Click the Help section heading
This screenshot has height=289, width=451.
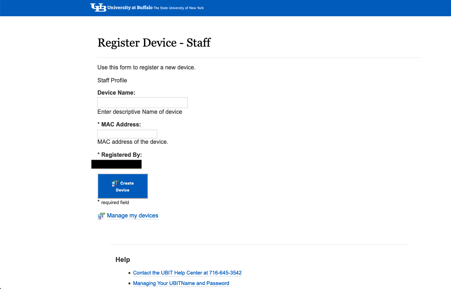click(x=123, y=260)
